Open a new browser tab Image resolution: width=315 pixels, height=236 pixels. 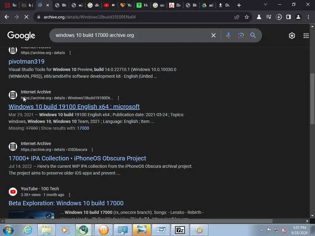click(x=239, y=5)
